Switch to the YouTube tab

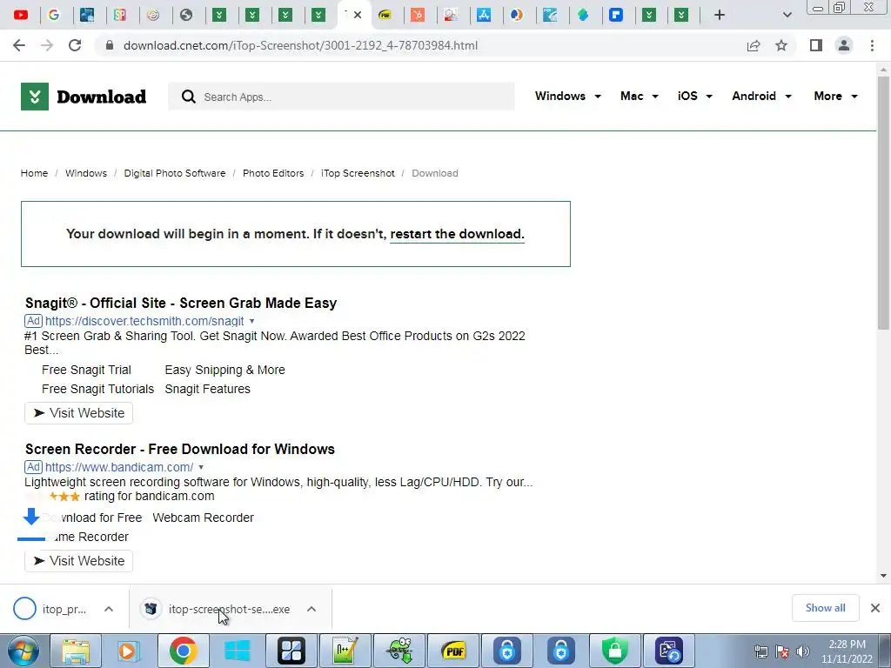pyautogui.click(x=21, y=15)
